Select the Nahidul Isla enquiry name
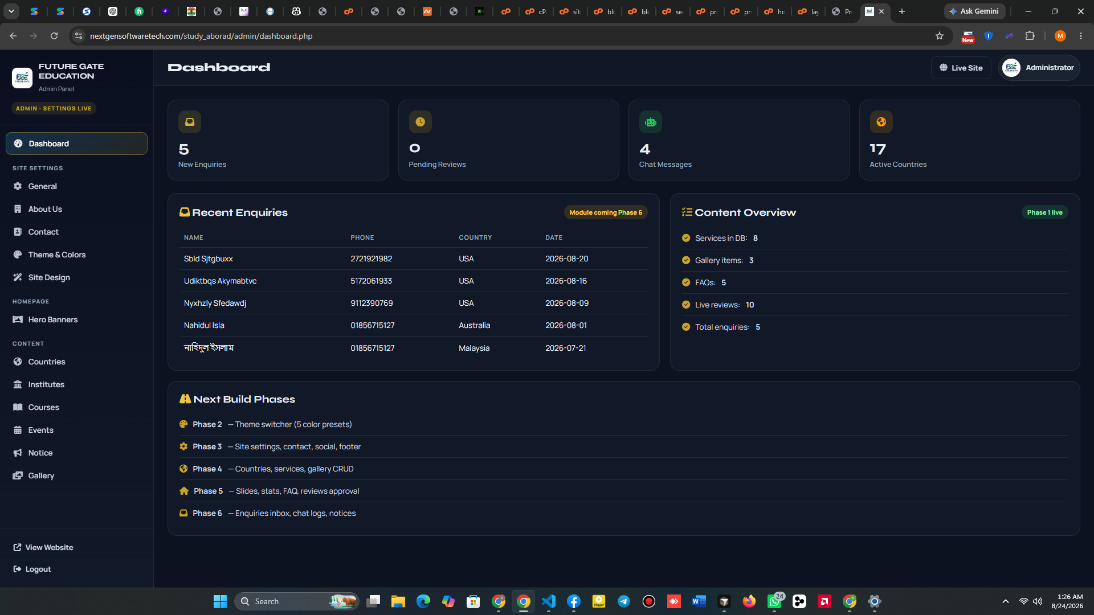The height and width of the screenshot is (615, 1094). (204, 325)
